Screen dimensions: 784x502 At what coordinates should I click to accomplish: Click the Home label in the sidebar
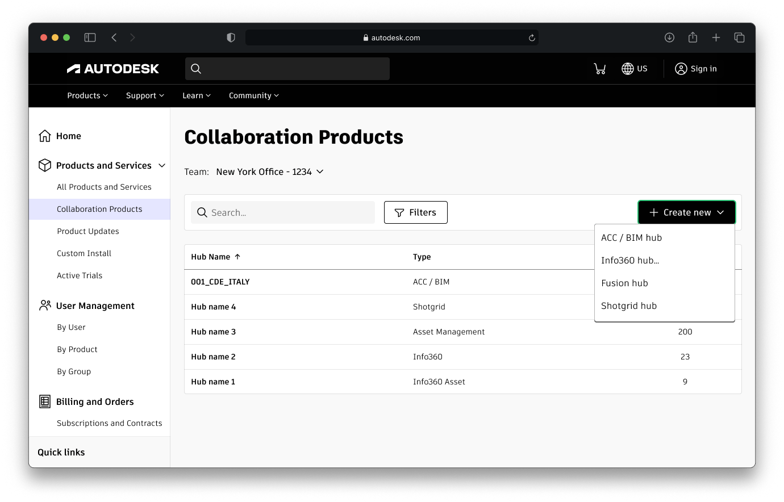(69, 136)
